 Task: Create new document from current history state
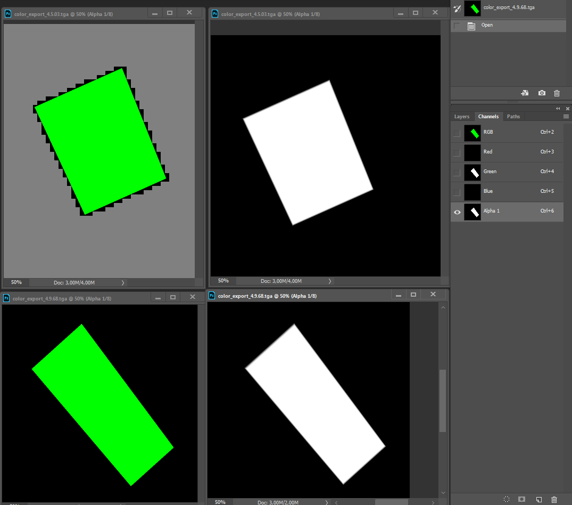pos(525,93)
